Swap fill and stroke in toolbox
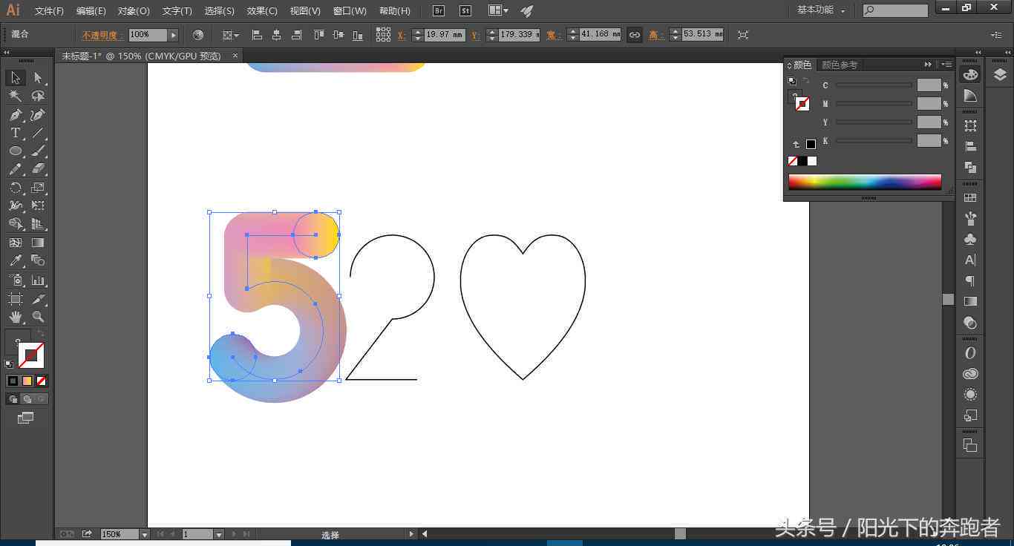This screenshot has height=546, width=1014. pos(40,334)
